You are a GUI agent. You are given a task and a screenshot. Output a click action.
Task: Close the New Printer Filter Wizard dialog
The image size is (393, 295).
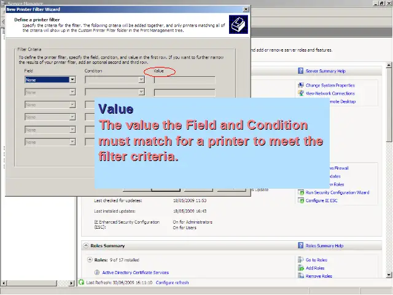(246, 9)
